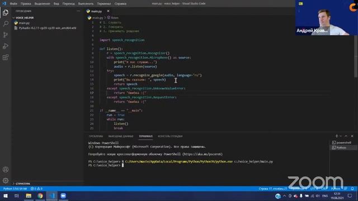The width and height of the screenshot is (358, 201).
Task: Open the Search view in activity bar
Action: (6, 23)
